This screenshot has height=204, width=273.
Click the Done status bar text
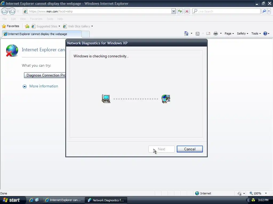point(4,193)
